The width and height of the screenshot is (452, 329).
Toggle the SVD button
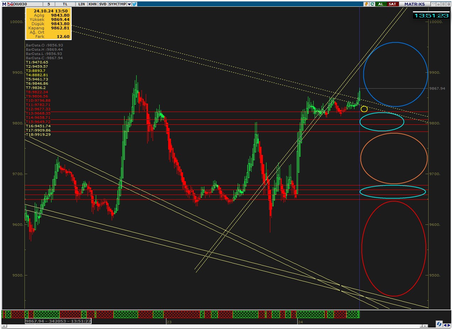(103, 4)
